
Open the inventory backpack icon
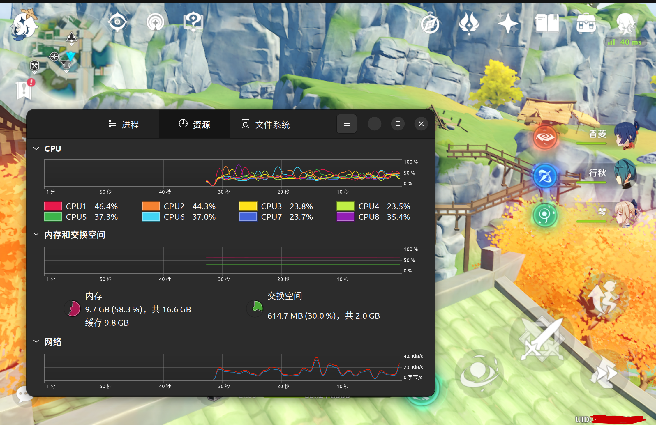(x=586, y=23)
